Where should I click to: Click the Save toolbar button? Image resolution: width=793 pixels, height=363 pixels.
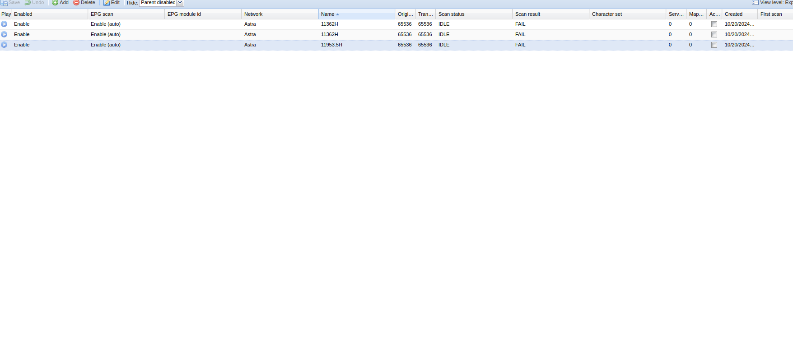tap(10, 3)
